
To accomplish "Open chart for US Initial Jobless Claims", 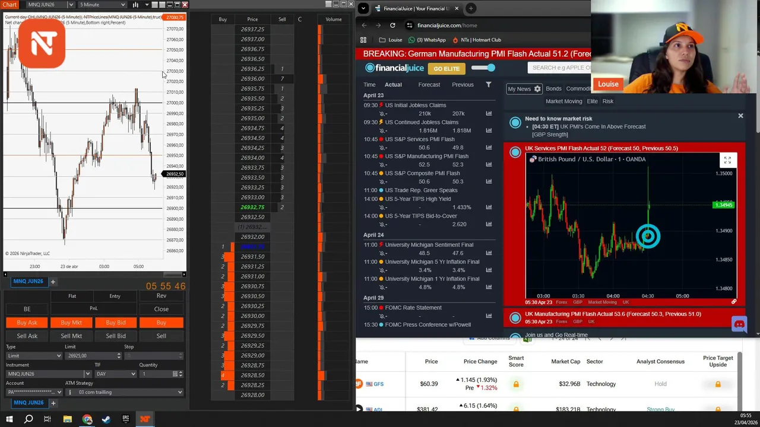I will pos(489,113).
